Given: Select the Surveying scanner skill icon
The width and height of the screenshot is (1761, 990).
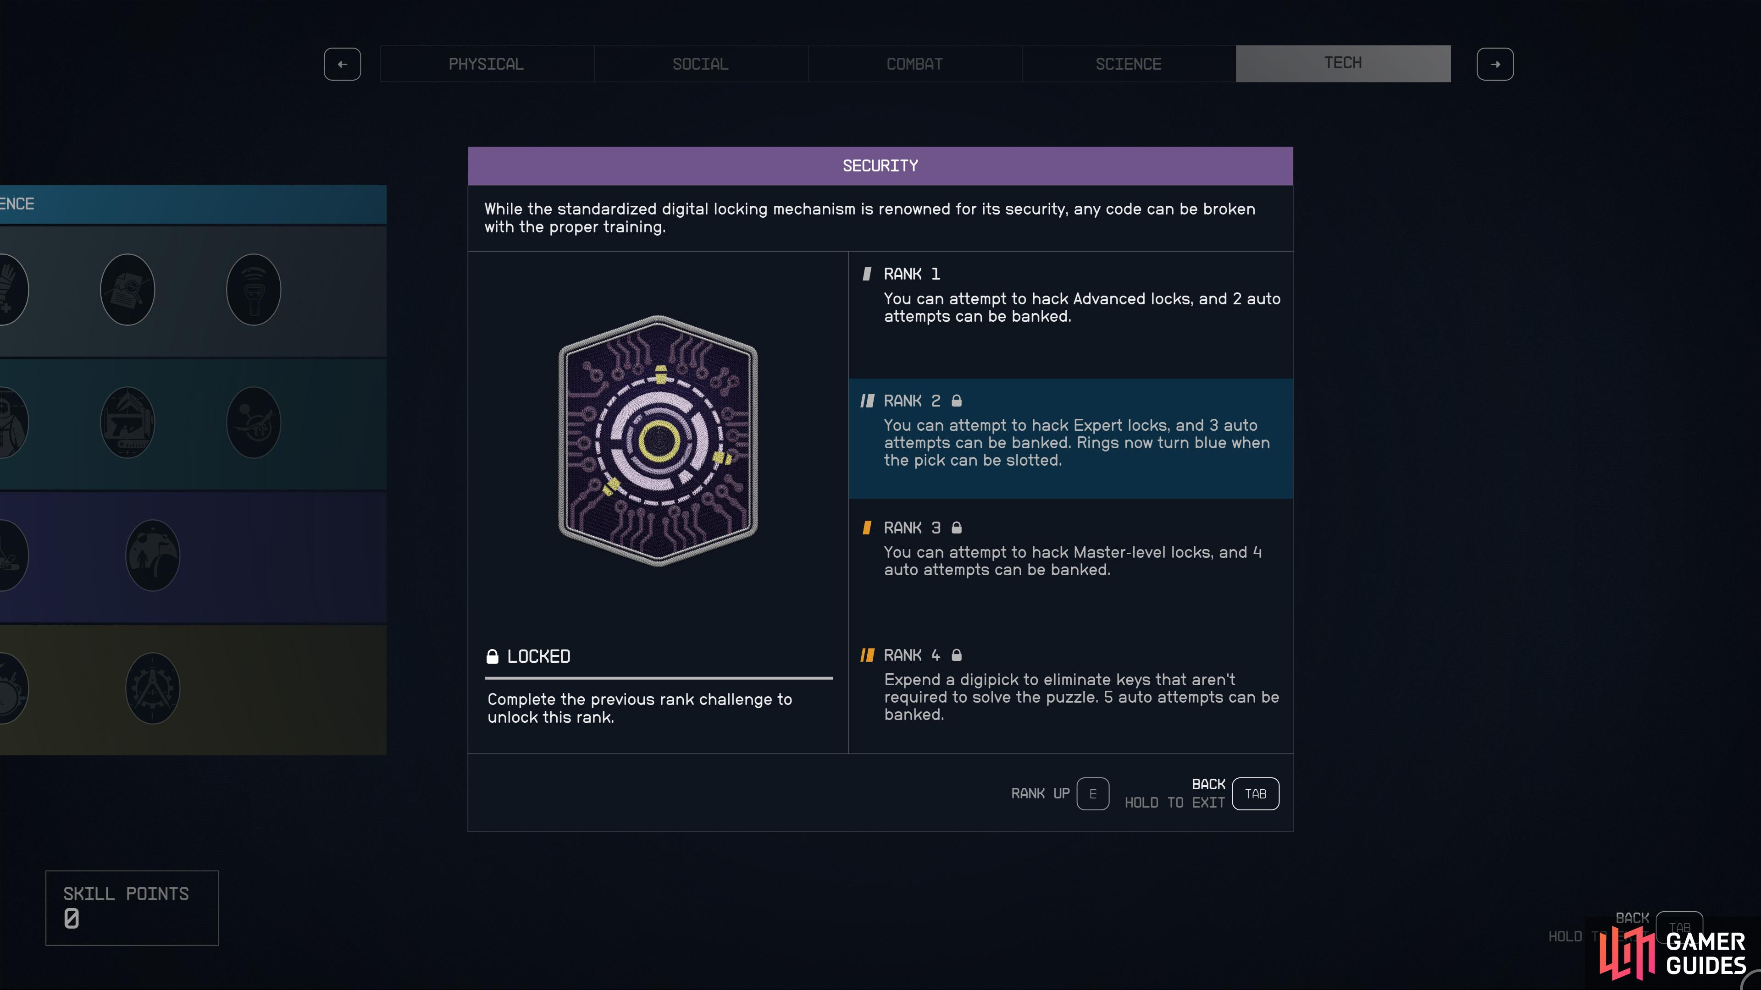Looking at the screenshot, I should 254,290.
